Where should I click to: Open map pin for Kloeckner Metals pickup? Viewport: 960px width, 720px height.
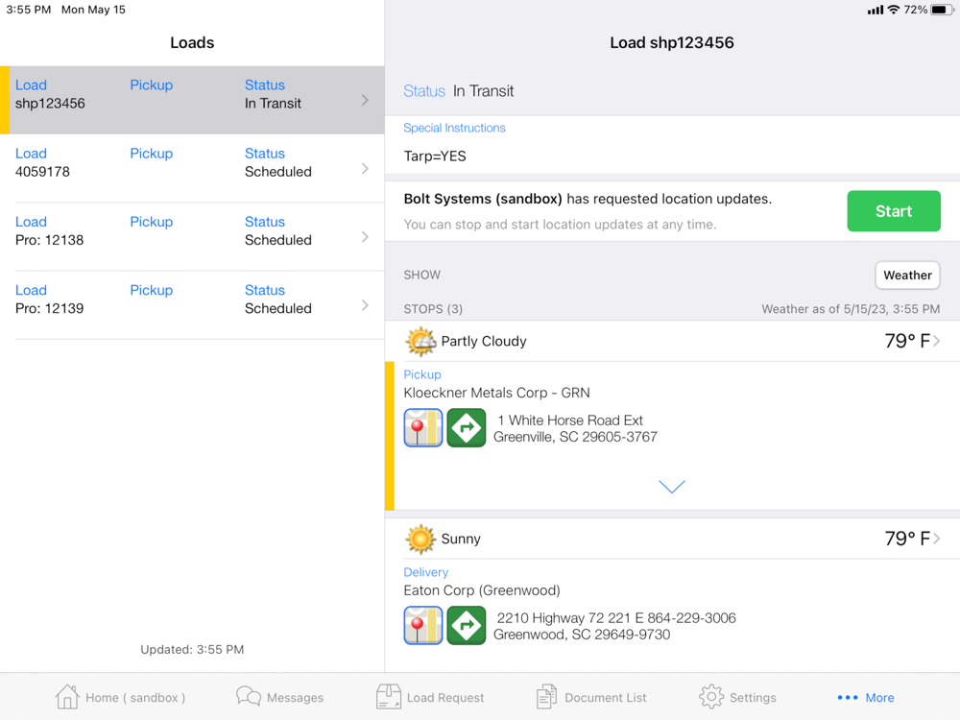(423, 428)
